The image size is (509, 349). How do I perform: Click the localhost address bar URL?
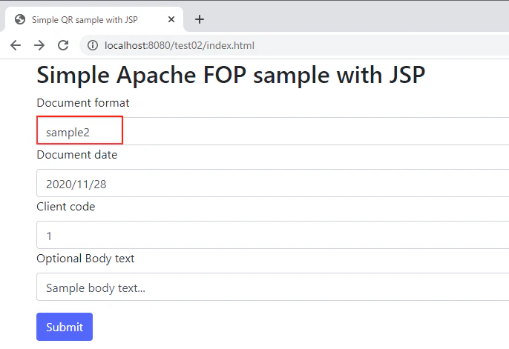click(x=180, y=45)
